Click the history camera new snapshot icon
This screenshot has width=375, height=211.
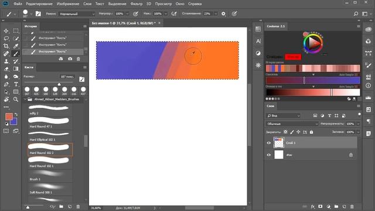[x=70, y=59]
